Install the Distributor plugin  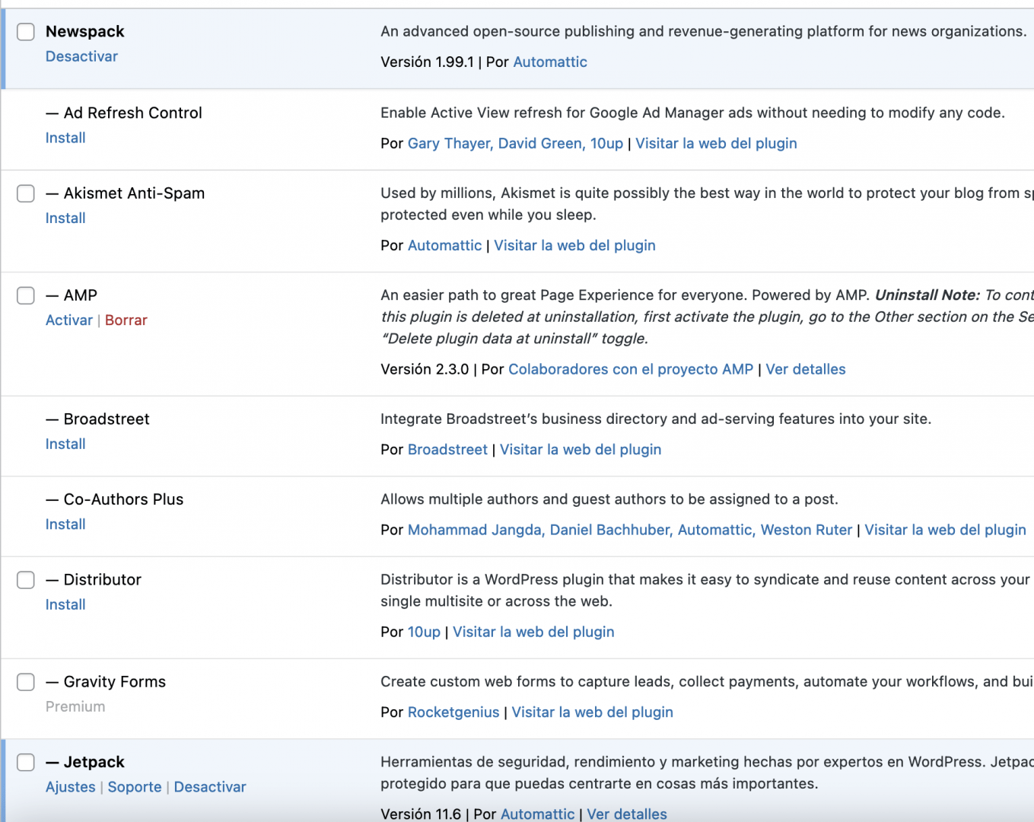(x=65, y=604)
